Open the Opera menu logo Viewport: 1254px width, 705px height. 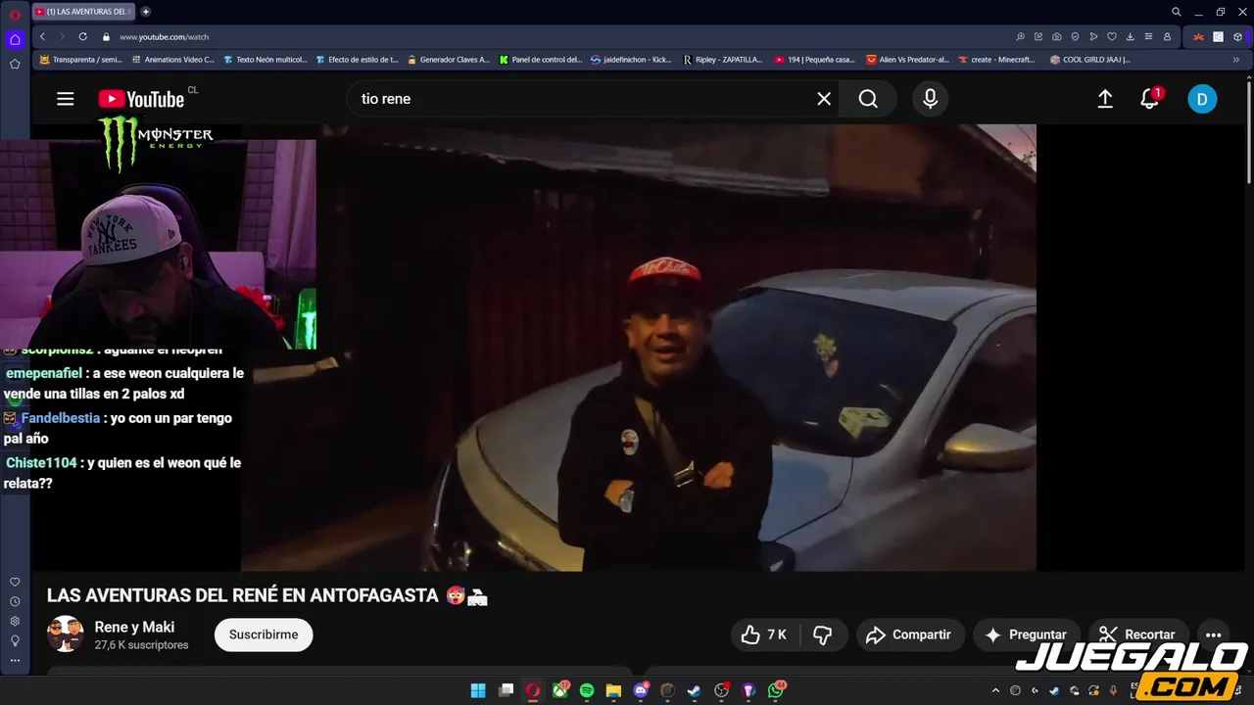[15, 14]
